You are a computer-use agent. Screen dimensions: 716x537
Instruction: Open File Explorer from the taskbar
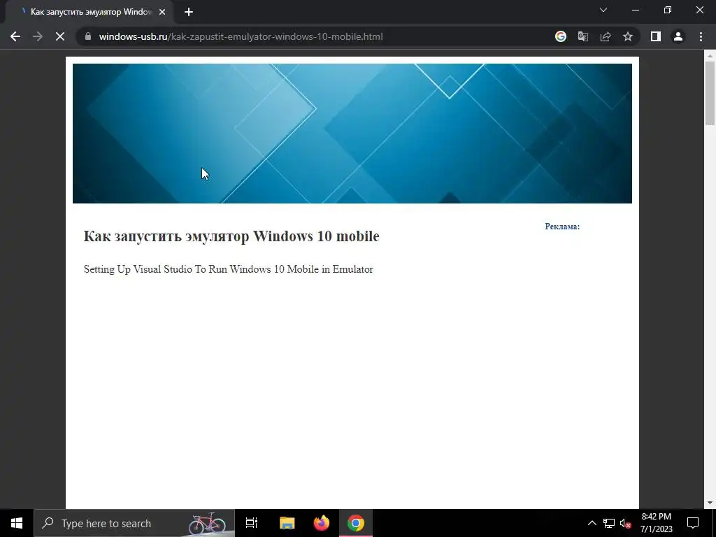287,523
